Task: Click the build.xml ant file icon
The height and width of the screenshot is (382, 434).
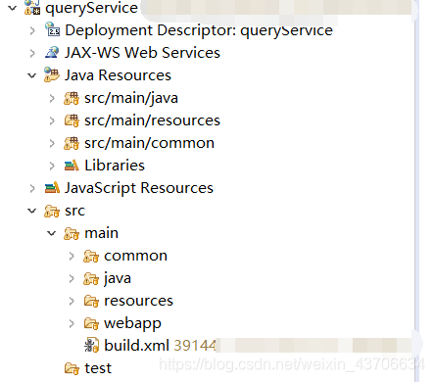Action: 91,346
